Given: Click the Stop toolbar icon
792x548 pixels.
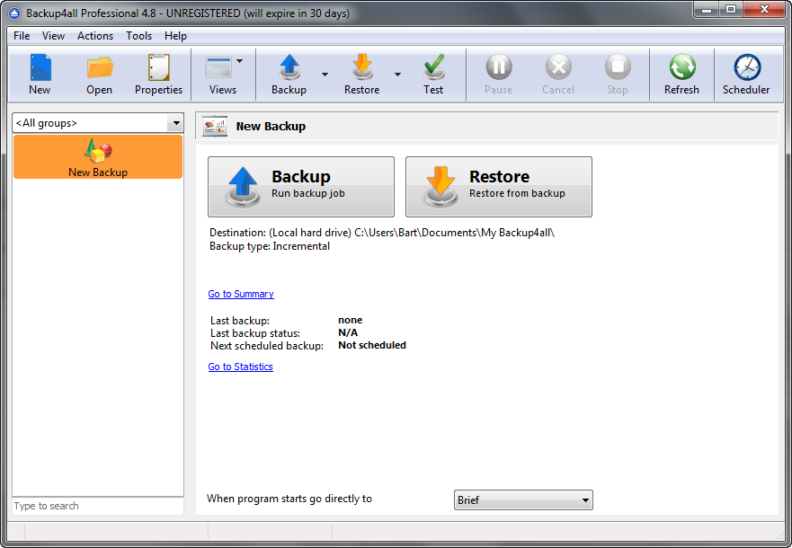Looking at the screenshot, I should click(x=618, y=75).
